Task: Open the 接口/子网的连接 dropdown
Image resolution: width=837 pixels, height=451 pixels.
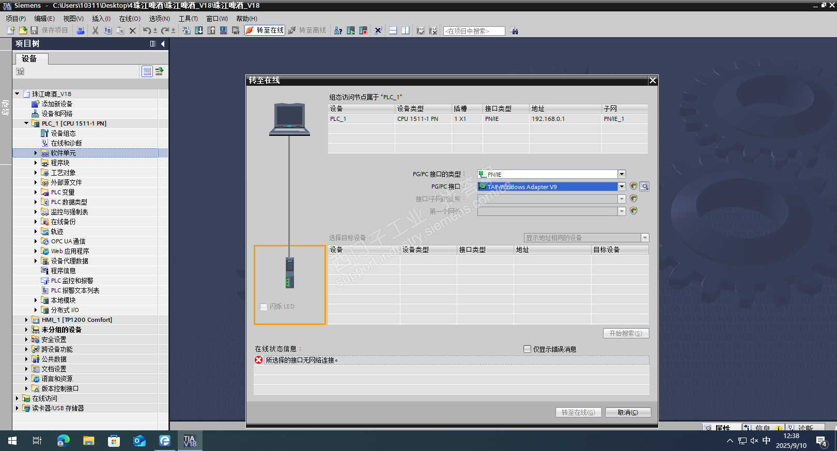Action: point(622,199)
